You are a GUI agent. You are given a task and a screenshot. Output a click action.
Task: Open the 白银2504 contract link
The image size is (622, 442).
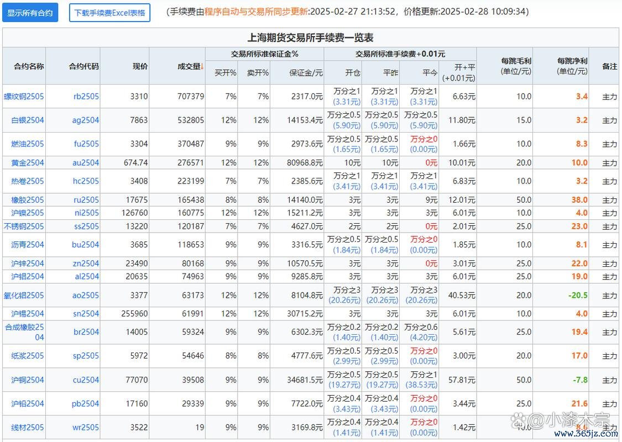28,120
